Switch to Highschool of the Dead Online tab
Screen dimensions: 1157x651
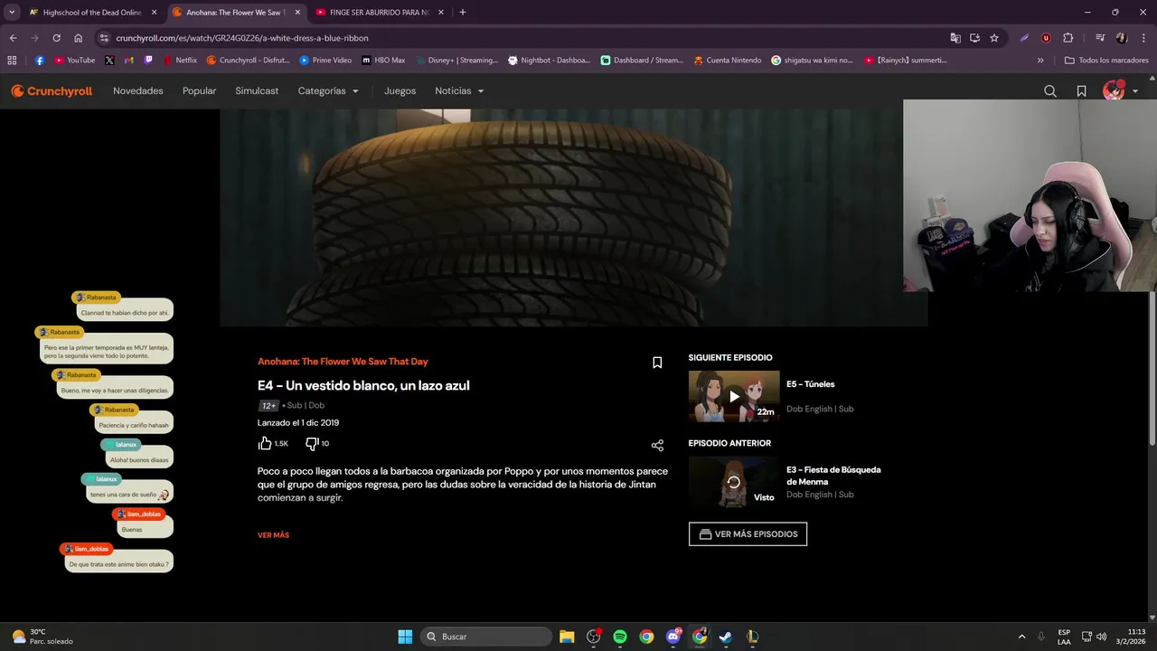tap(92, 13)
